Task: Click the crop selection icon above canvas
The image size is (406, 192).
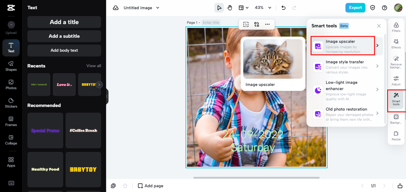Action: point(246,24)
